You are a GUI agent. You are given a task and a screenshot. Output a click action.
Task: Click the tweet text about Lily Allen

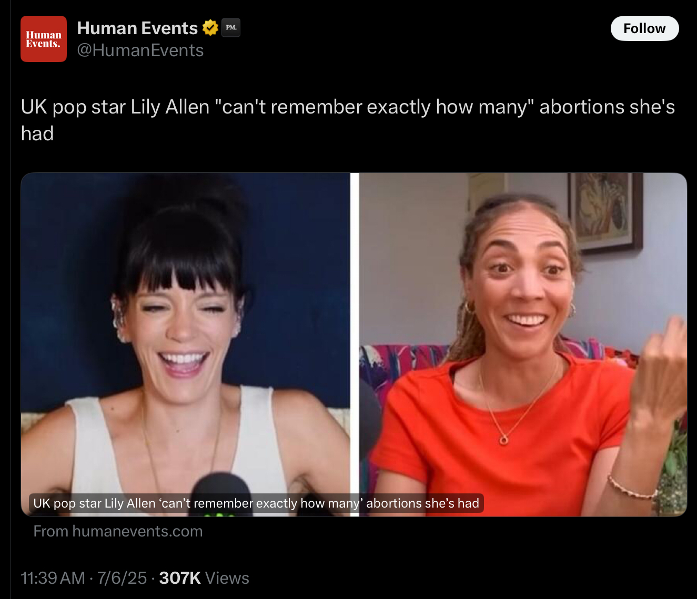tap(348, 120)
